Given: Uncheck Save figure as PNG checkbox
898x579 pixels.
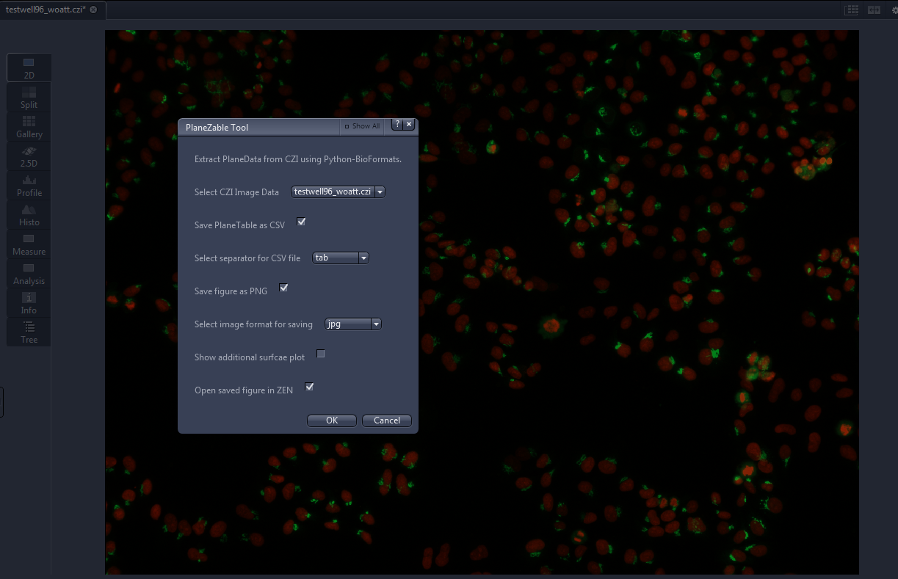Looking at the screenshot, I should coord(283,288).
